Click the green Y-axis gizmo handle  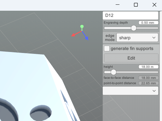pyautogui.click(x=82, y=26)
